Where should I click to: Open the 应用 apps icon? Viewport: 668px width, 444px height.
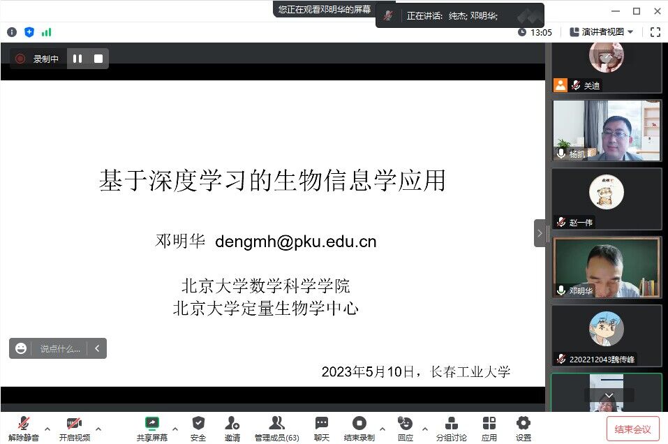tap(489, 424)
